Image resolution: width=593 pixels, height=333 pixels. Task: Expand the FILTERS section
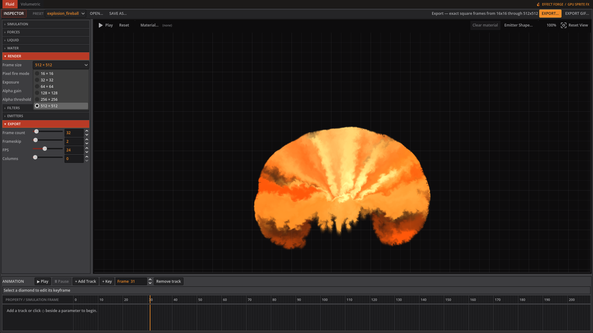[18, 108]
